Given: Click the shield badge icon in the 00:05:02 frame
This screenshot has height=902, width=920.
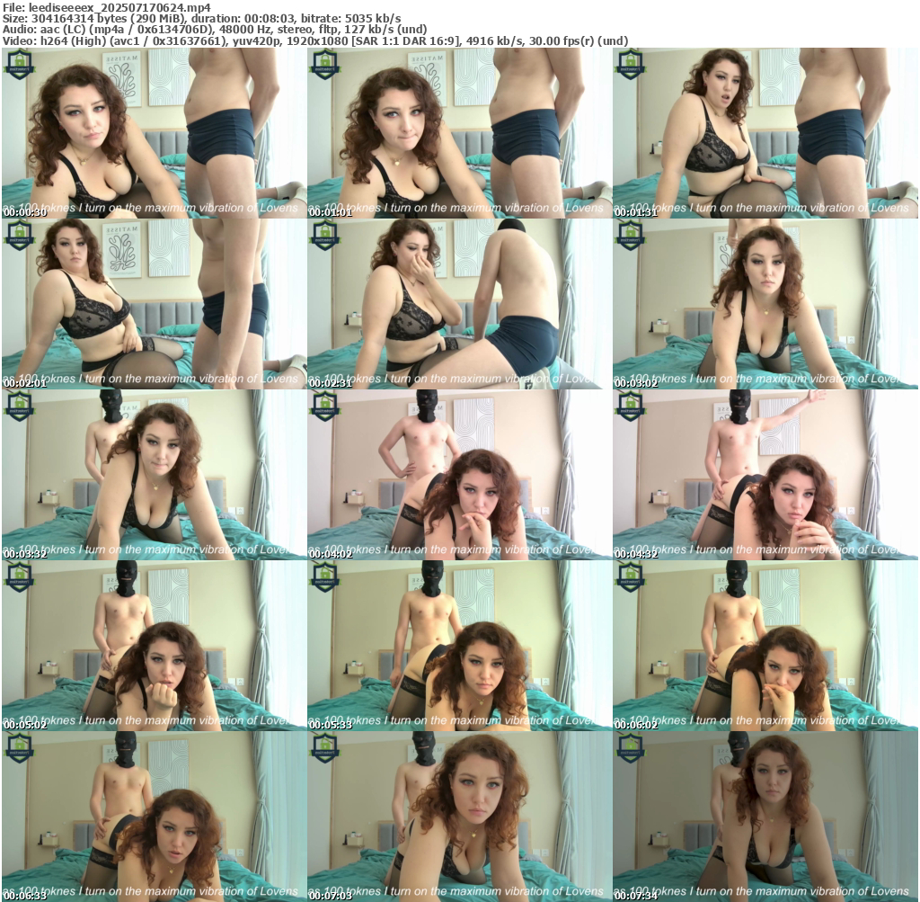Looking at the screenshot, I should 18,576.
